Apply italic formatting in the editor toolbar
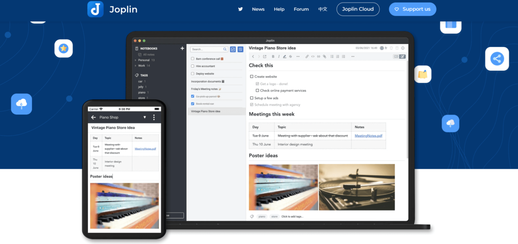The height and width of the screenshot is (244, 518). pyautogui.click(x=279, y=56)
